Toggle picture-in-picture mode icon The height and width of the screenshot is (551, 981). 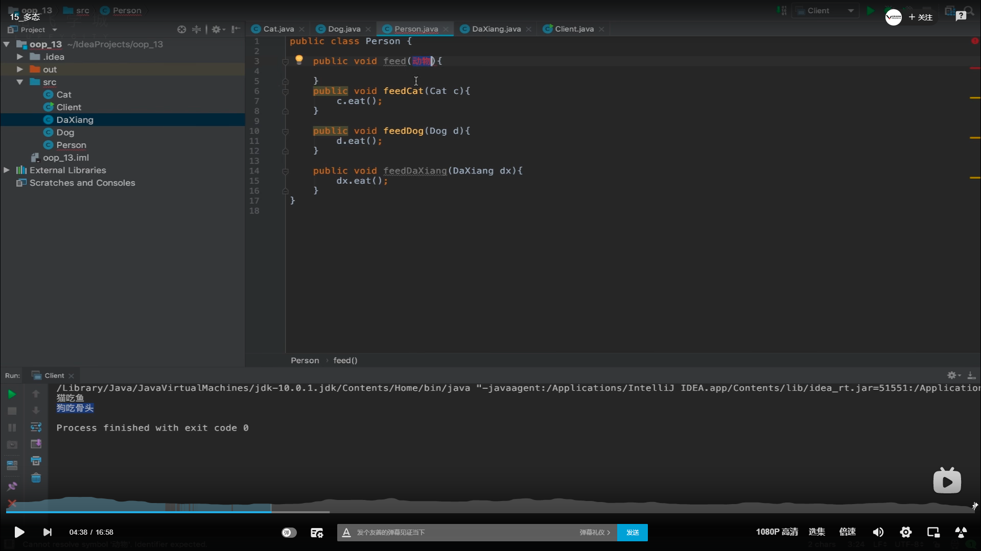[x=933, y=532]
